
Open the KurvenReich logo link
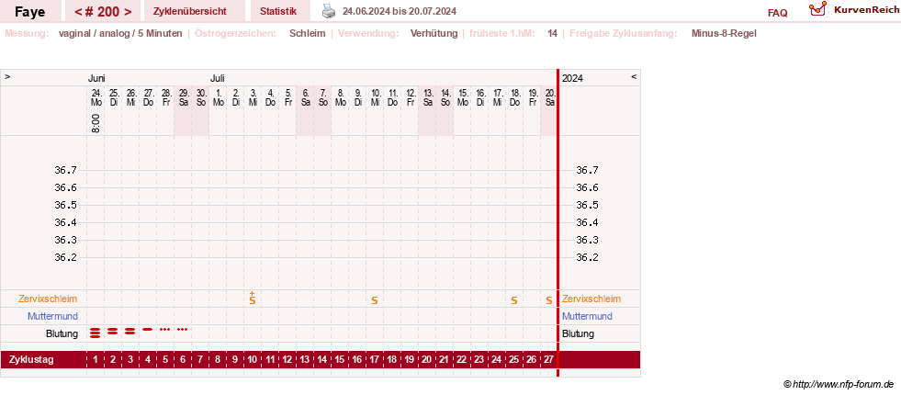point(853,10)
